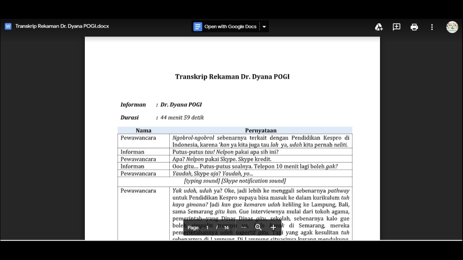This screenshot has width=463, height=260.
Task: Click the add comment icon
Action: (396, 27)
